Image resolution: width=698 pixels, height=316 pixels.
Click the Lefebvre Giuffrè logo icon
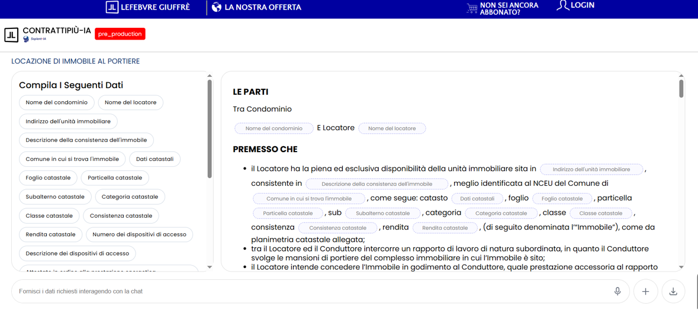point(112,7)
